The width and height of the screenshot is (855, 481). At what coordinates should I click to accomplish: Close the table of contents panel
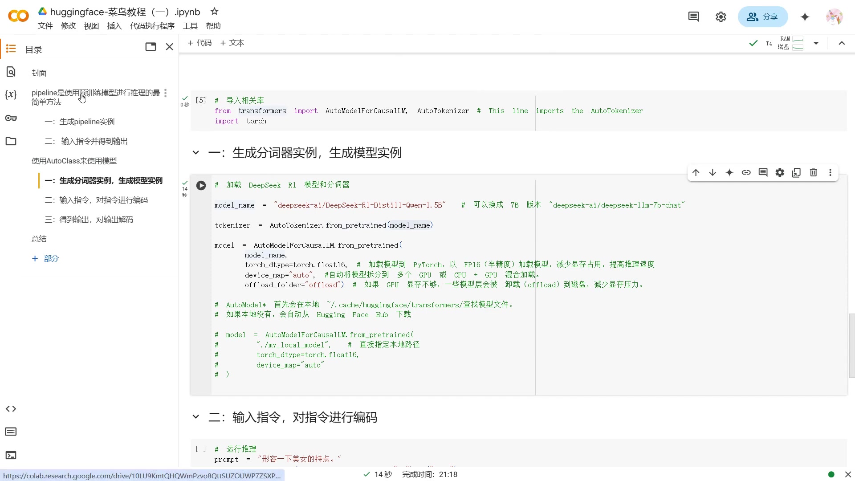click(169, 47)
